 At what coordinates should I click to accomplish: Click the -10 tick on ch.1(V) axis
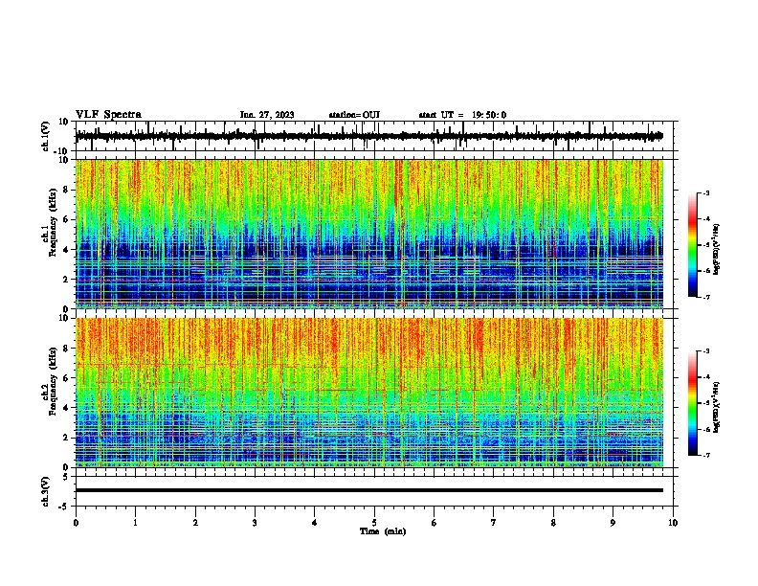[62, 150]
